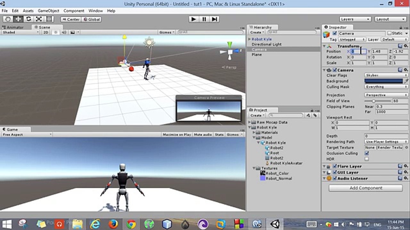Image resolution: width=410 pixels, height=230 pixels.
Task: Click the Field of View slider
Action: tap(377, 101)
